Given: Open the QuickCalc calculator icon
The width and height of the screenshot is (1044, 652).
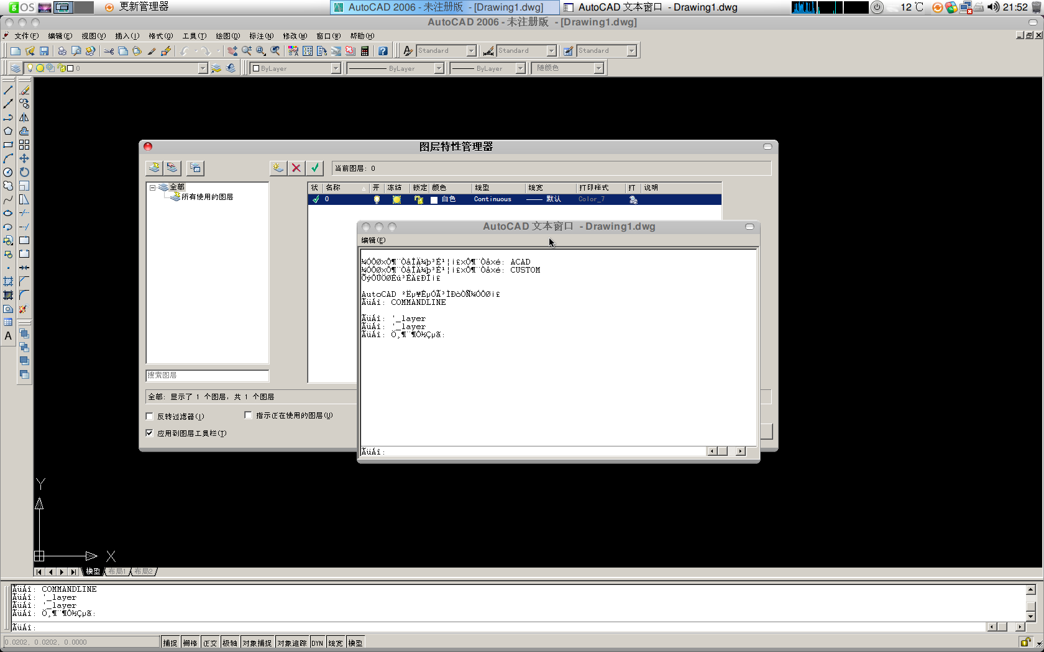Looking at the screenshot, I should [x=365, y=51].
